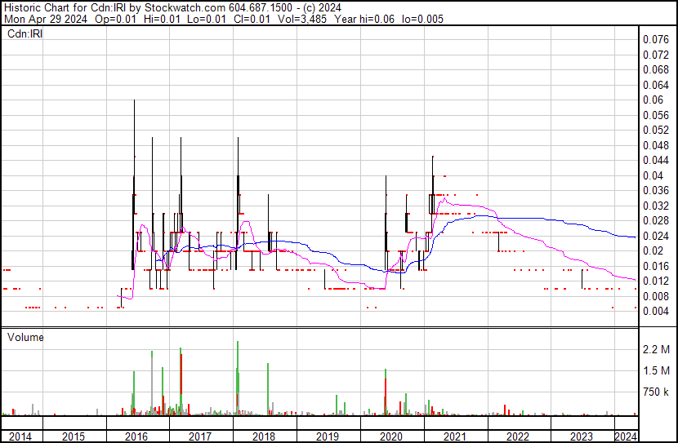Click the Volume panel label

point(25,337)
